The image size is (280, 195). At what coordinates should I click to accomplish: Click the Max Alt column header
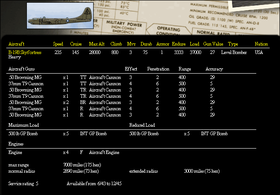tap(97, 44)
